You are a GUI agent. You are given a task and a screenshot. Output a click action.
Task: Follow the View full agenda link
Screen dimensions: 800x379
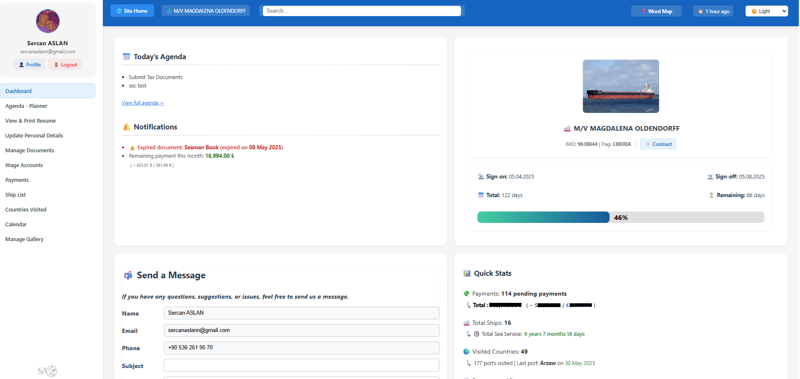143,103
